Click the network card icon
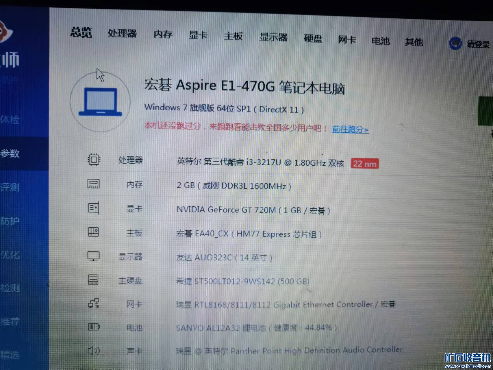 (x=94, y=304)
